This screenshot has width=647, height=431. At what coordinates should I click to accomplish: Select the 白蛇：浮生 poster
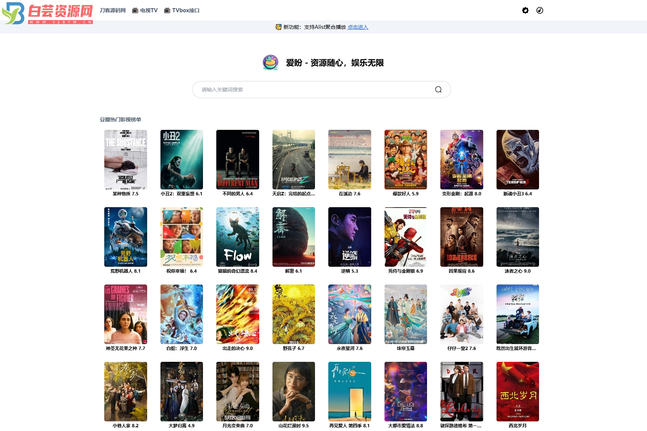(182, 314)
